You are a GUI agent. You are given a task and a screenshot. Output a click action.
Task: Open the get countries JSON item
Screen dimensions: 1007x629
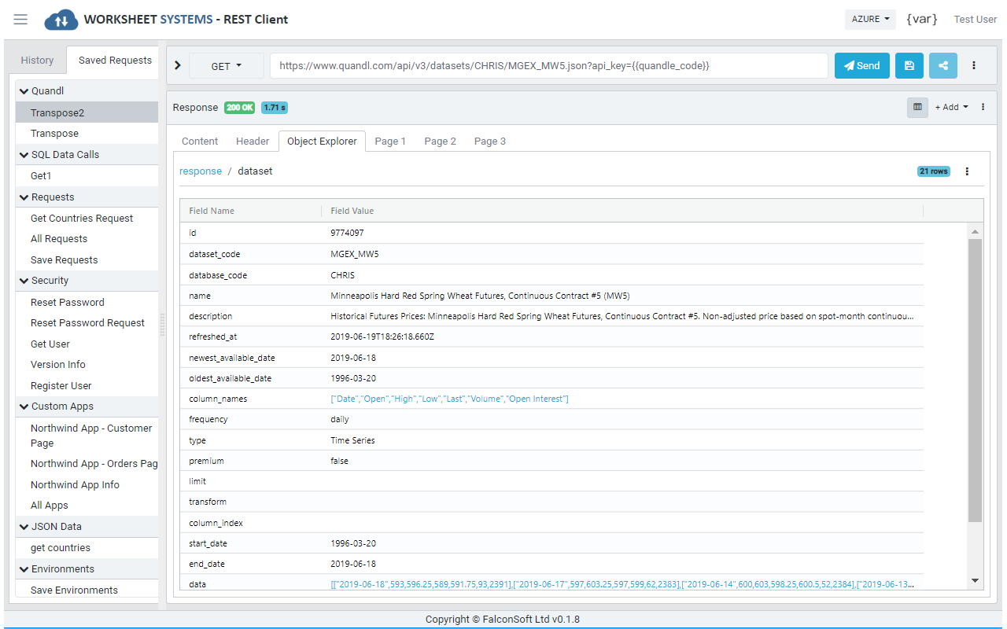87,547
